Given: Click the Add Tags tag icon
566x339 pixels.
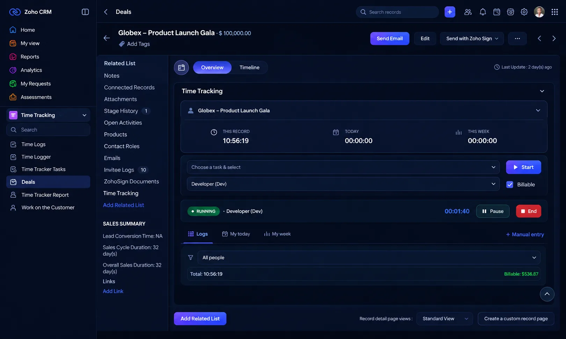Looking at the screenshot, I should 122,44.
